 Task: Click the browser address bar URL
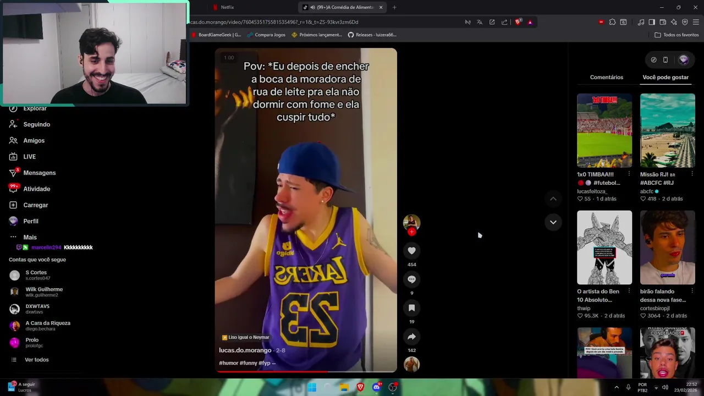click(274, 22)
